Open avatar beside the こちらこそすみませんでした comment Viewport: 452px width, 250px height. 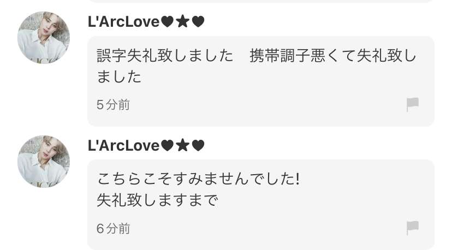44,162
